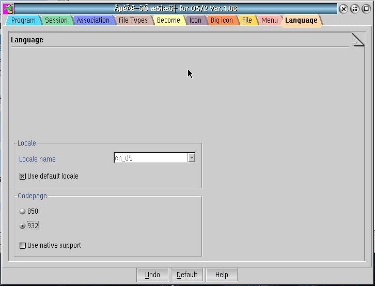Click the Default button
375x286 pixels.
point(187,275)
